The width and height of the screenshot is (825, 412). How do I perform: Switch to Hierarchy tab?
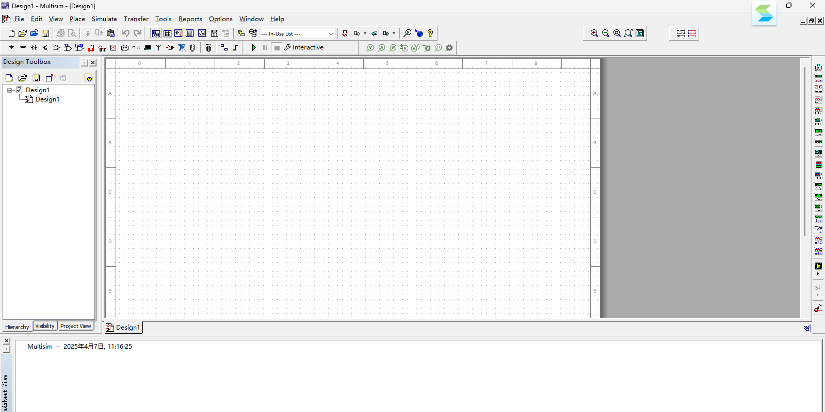click(17, 327)
